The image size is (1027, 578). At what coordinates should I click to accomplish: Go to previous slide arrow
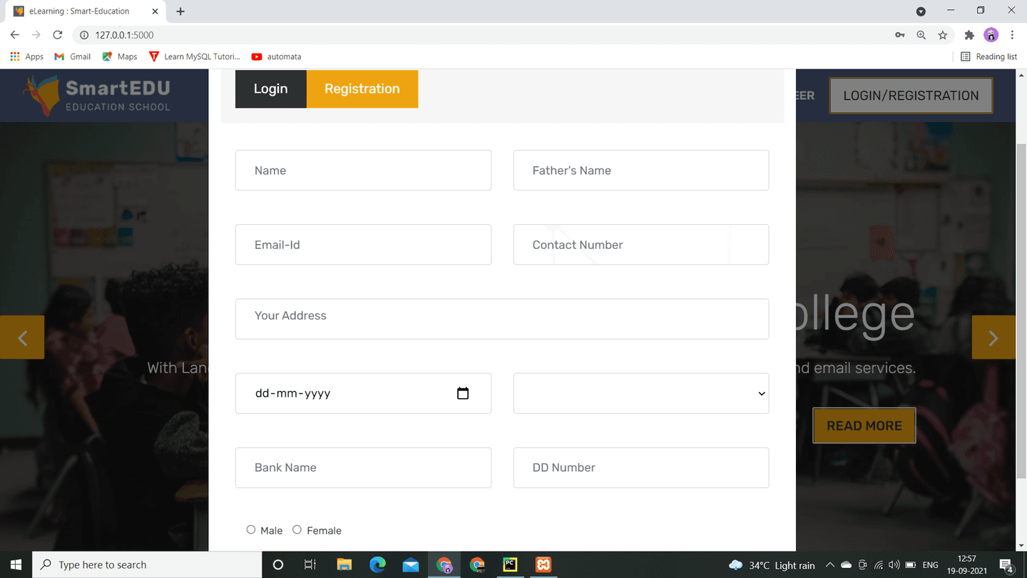(x=22, y=338)
